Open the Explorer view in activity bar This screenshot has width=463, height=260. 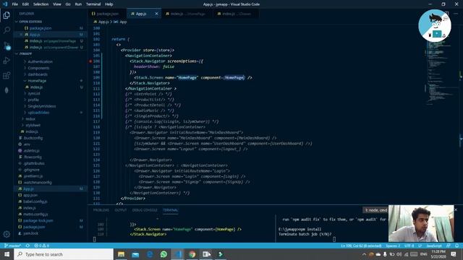pos(7,15)
